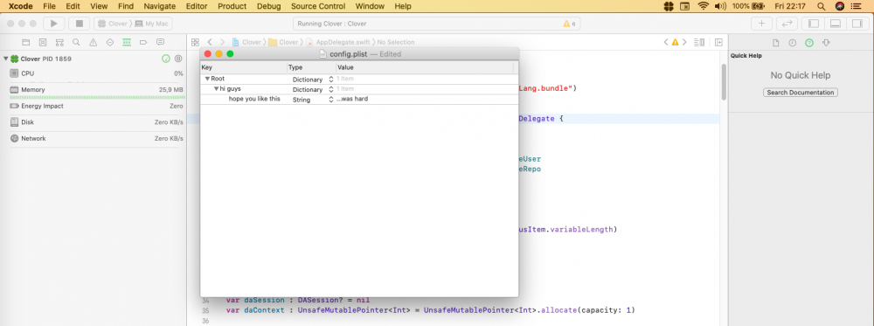874x326 pixels.
Task: Click the green gauge icon next to Clover PID
Action: pos(165,59)
